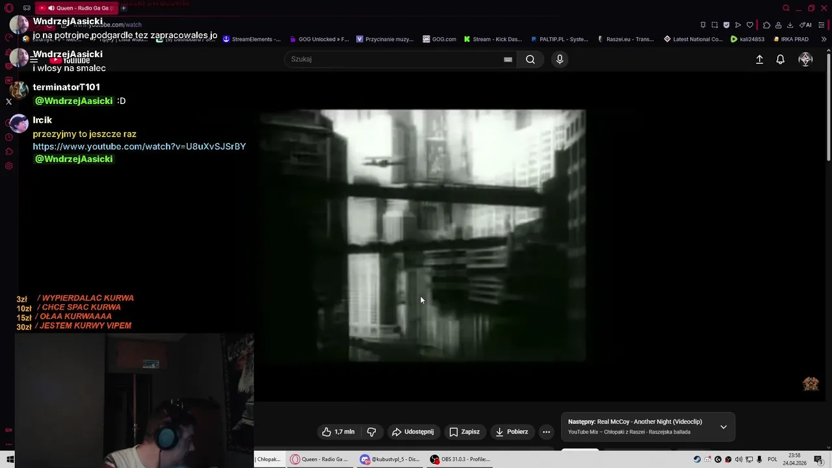
Task: Open the Aria AI assistant button
Action: coord(805,25)
